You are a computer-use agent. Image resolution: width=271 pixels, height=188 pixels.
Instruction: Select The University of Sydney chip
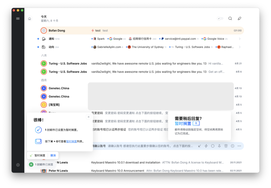click(146, 47)
